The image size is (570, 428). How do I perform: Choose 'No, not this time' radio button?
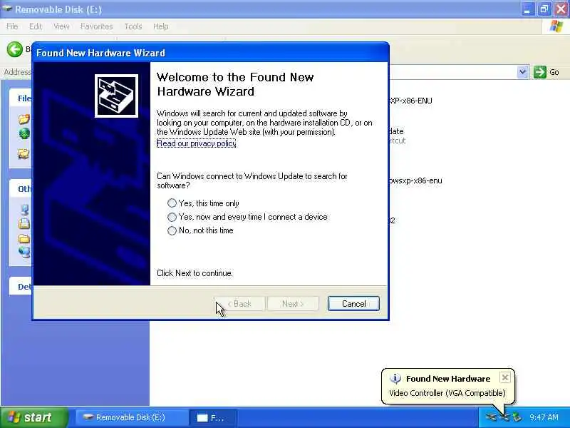point(172,230)
